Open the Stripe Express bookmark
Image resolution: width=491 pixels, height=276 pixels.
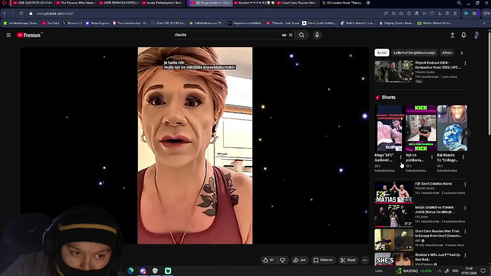click(x=97, y=23)
